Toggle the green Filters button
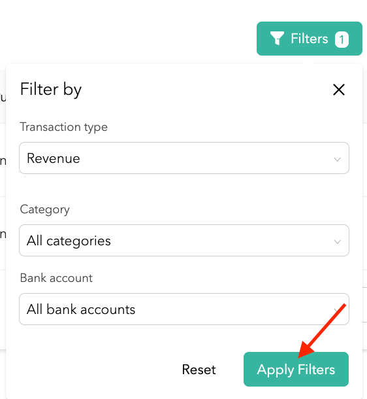Viewport: 367px width, 399px height. point(310,39)
